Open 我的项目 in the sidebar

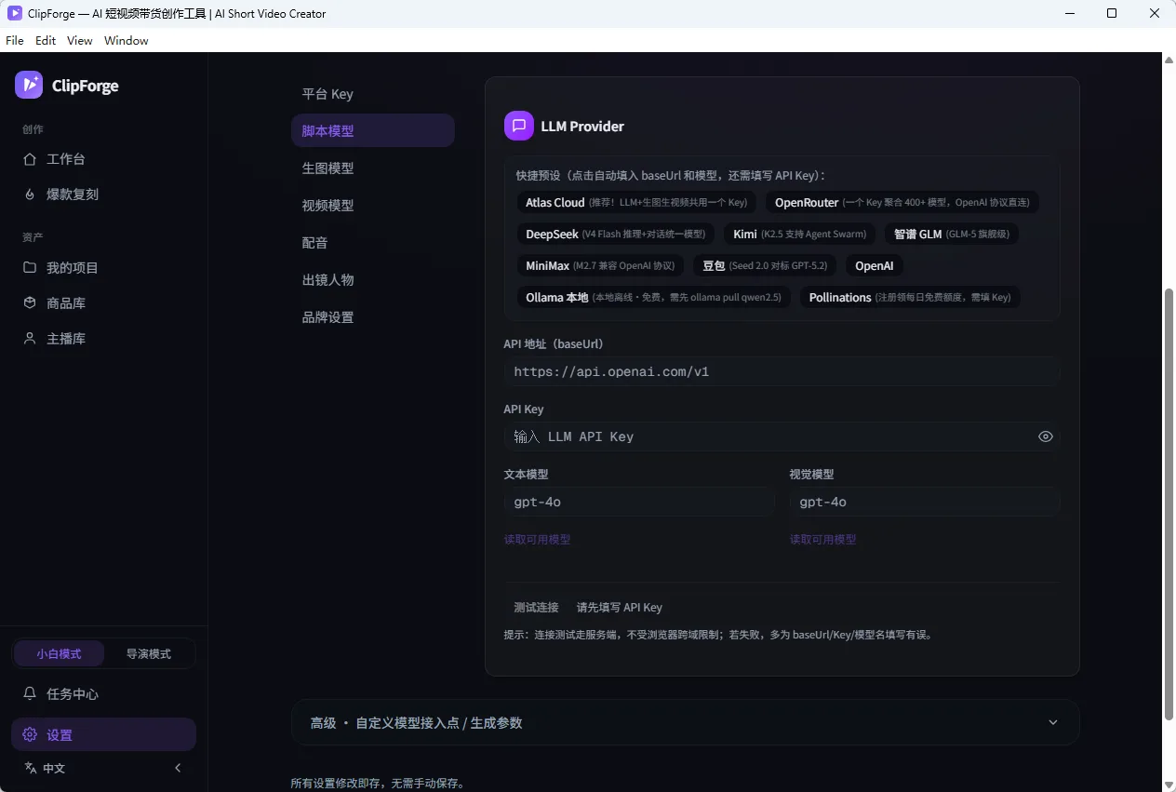tap(104, 267)
